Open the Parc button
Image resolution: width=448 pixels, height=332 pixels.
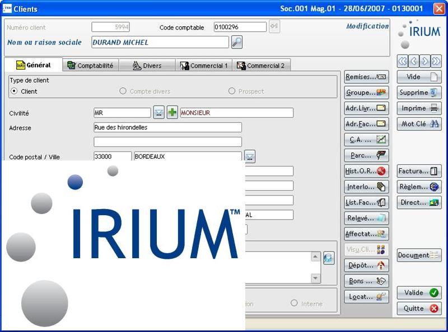coord(366,155)
